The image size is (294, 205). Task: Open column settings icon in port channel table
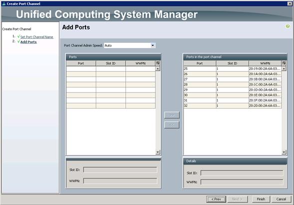pyautogui.click(x=284, y=63)
